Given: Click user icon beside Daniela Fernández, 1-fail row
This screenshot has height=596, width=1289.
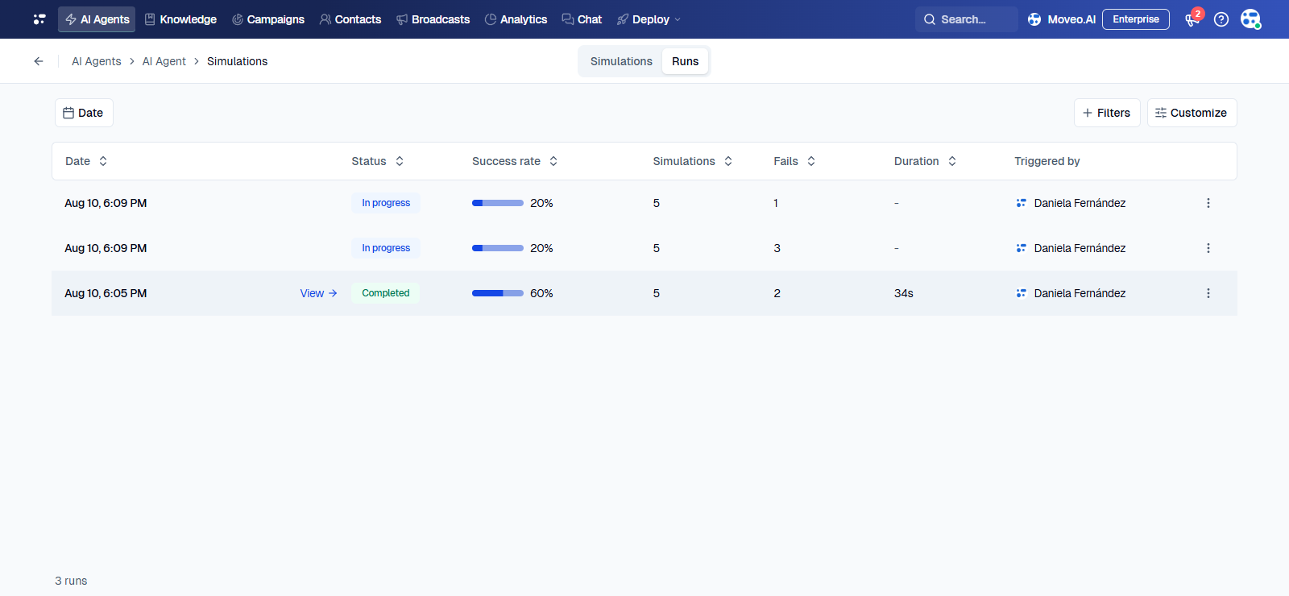Looking at the screenshot, I should coord(1021,203).
